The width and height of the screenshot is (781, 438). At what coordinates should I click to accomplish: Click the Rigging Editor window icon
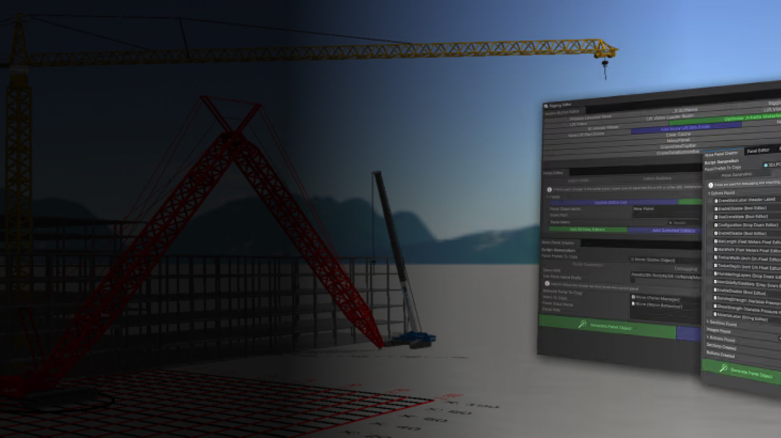click(546, 106)
